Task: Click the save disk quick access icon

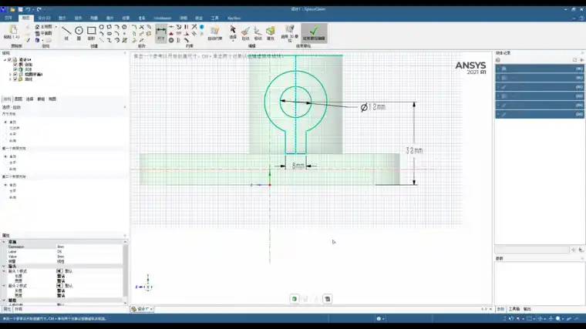Action: pyautogui.click(x=20, y=9)
